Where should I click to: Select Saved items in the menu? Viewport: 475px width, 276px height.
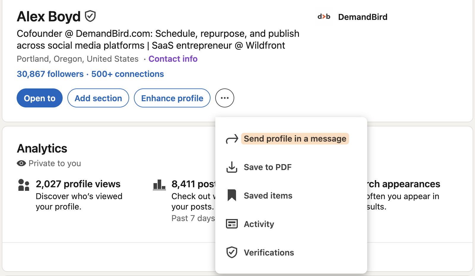click(x=268, y=195)
